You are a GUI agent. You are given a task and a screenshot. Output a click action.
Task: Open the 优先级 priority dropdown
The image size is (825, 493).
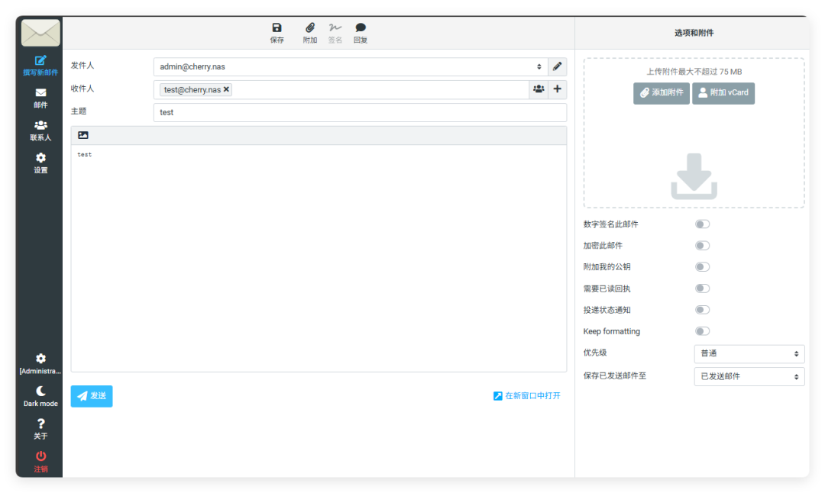[749, 353]
